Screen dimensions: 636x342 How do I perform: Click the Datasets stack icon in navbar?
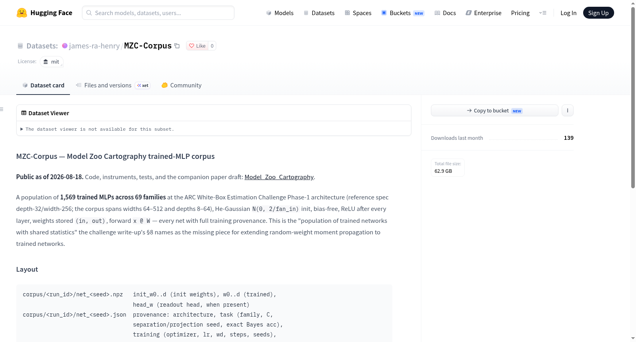pos(306,13)
